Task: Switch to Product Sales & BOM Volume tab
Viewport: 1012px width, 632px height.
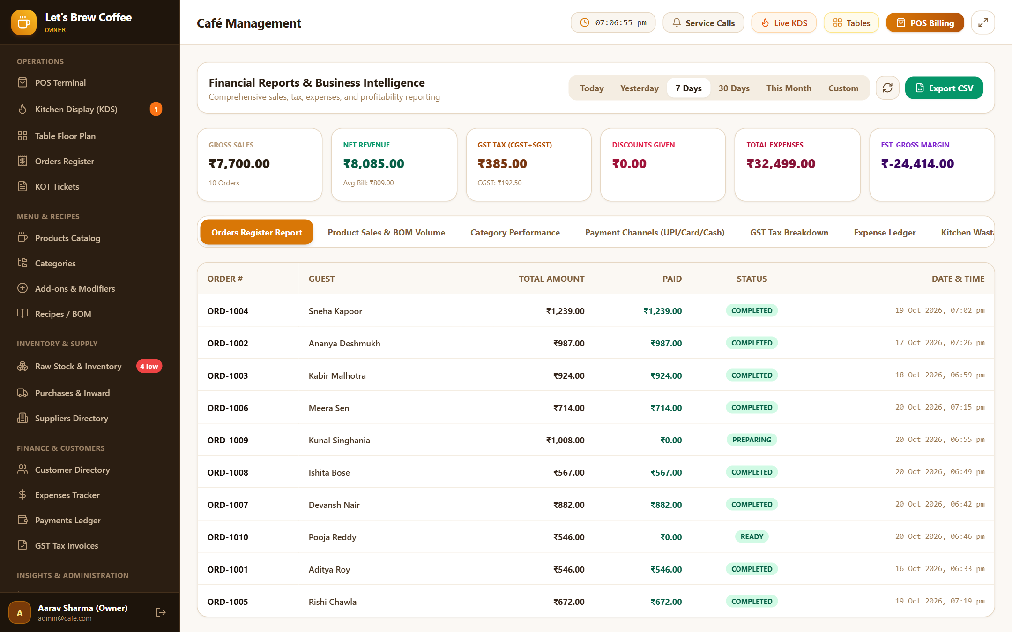Action: 386,232
